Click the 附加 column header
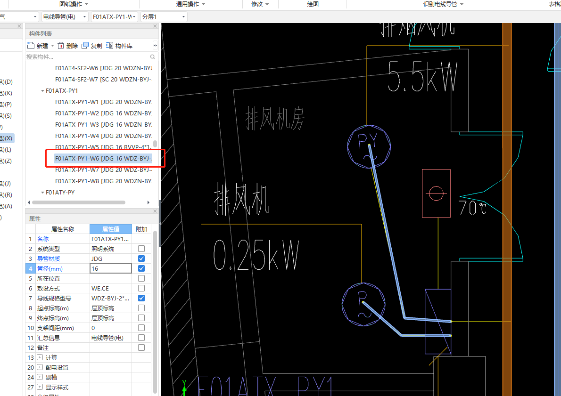Screen dimensions: 561x396 pos(141,229)
